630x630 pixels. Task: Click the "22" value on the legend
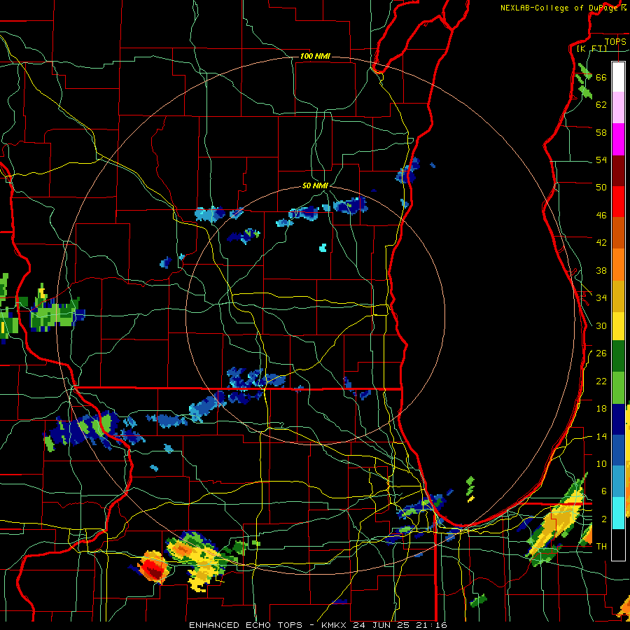601,381
